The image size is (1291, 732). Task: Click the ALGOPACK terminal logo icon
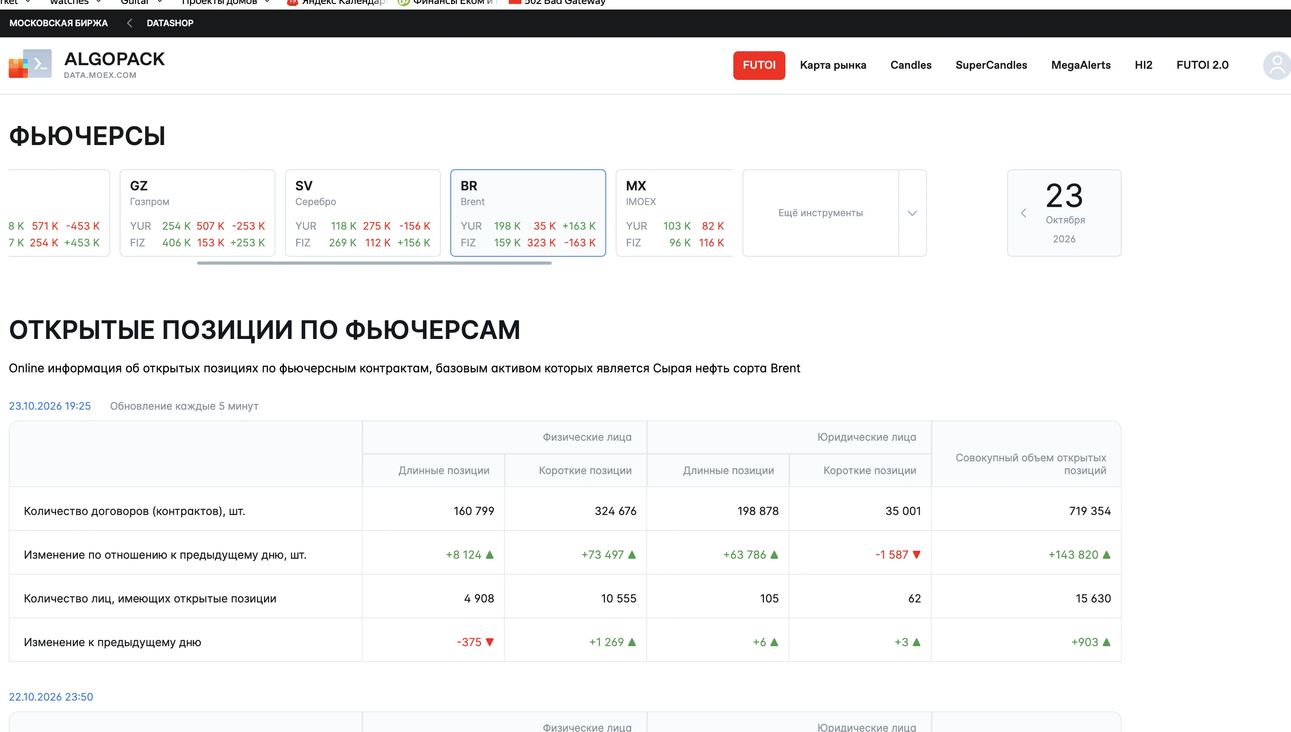click(30, 64)
